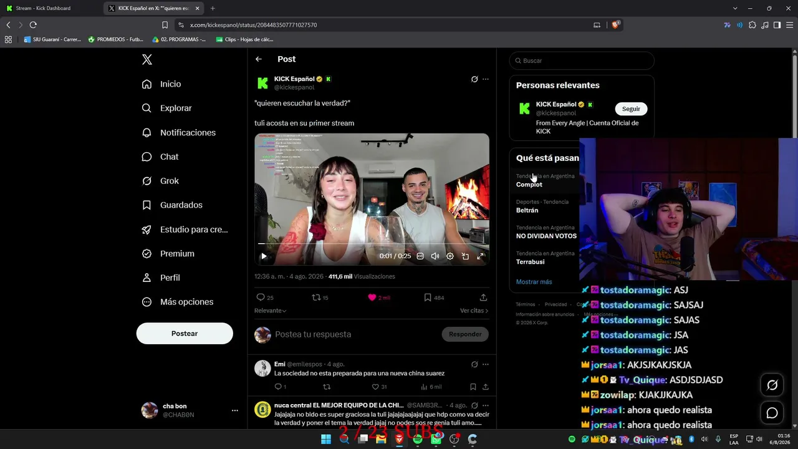Open the Beltrán trend
This screenshot has height=449, width=798.
(527, 211)
